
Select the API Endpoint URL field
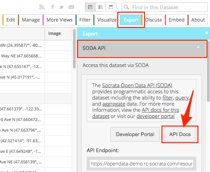coord(141,163)
